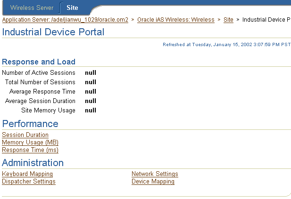291x199 pixels.
Task: Click the Site breadcrumb link
Action: click(228, 20)
